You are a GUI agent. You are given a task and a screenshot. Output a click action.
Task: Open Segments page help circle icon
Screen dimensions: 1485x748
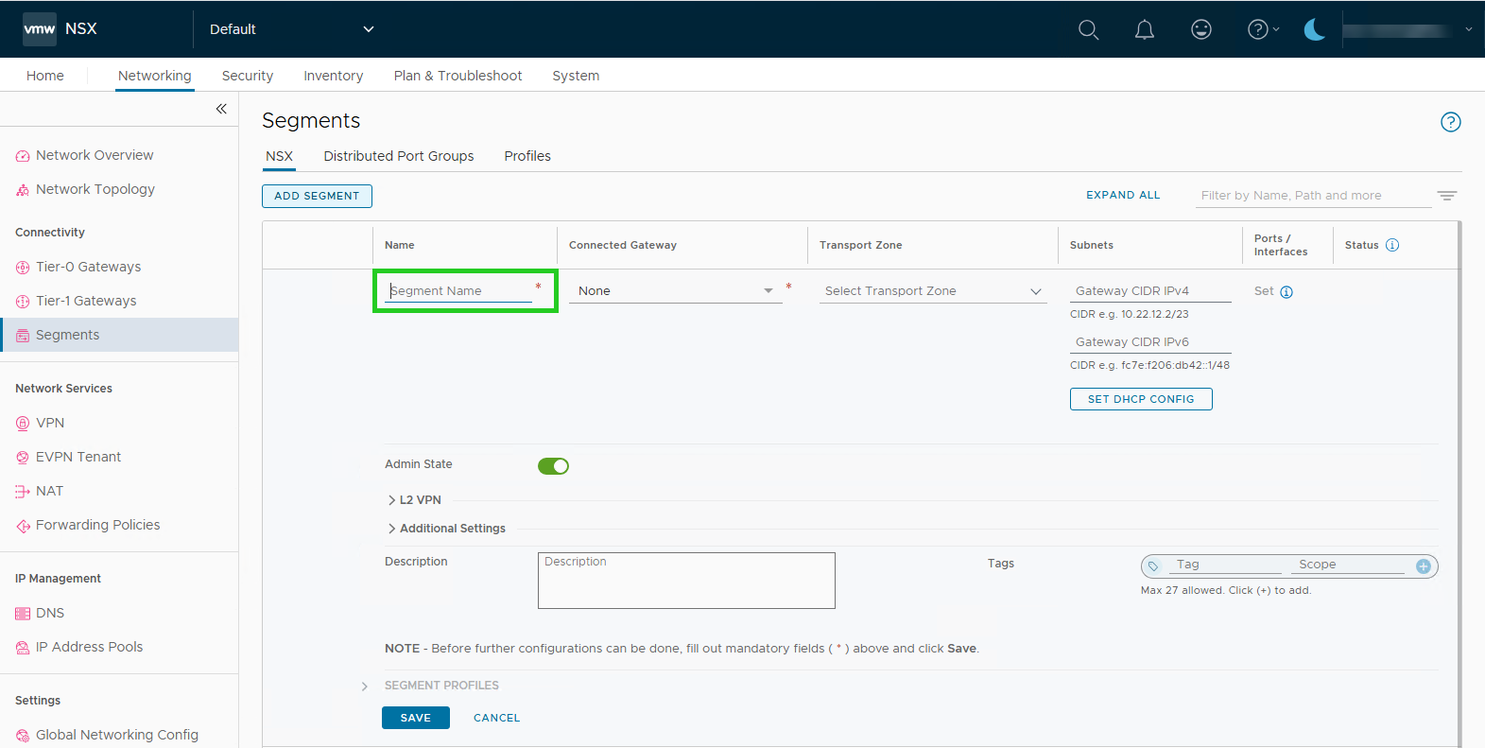pyautogui.click(x=1450, y=122)
